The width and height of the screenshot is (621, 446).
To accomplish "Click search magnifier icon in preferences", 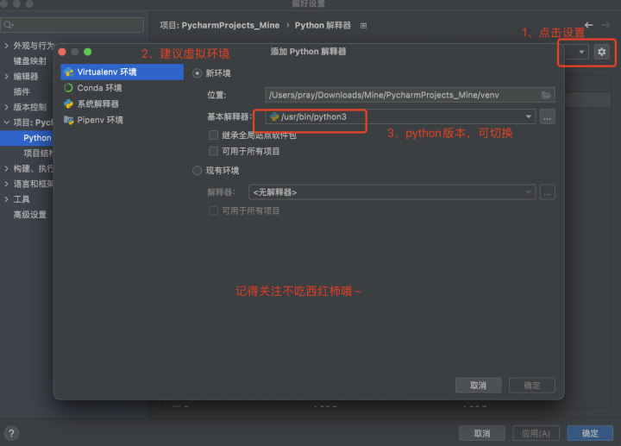I will click(8, 25).
